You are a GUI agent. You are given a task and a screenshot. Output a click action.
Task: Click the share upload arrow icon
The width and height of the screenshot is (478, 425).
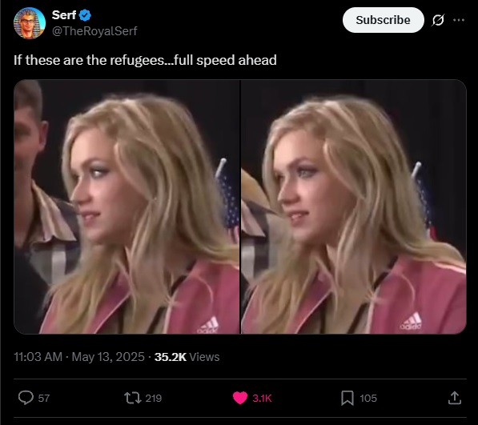[x=455, y=398]
